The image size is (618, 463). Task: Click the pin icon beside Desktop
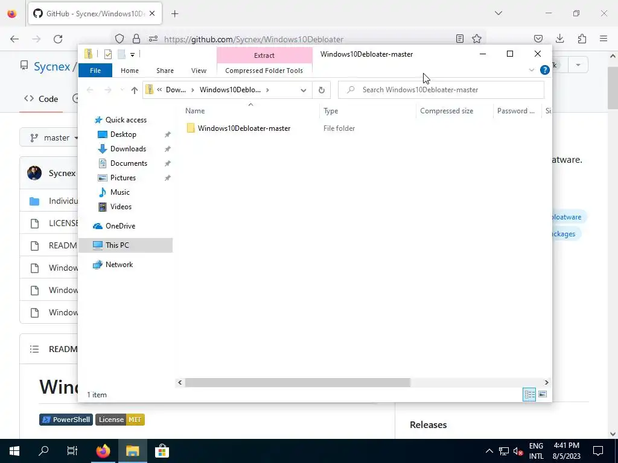click(168, 134)
